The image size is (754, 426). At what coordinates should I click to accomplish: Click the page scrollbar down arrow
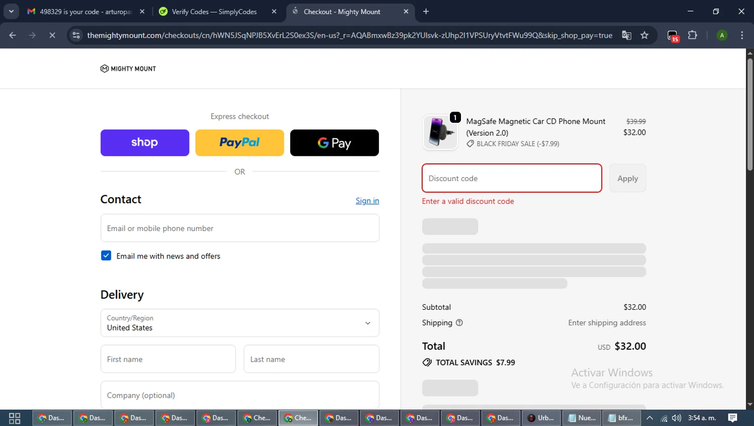tap(750, 404)
